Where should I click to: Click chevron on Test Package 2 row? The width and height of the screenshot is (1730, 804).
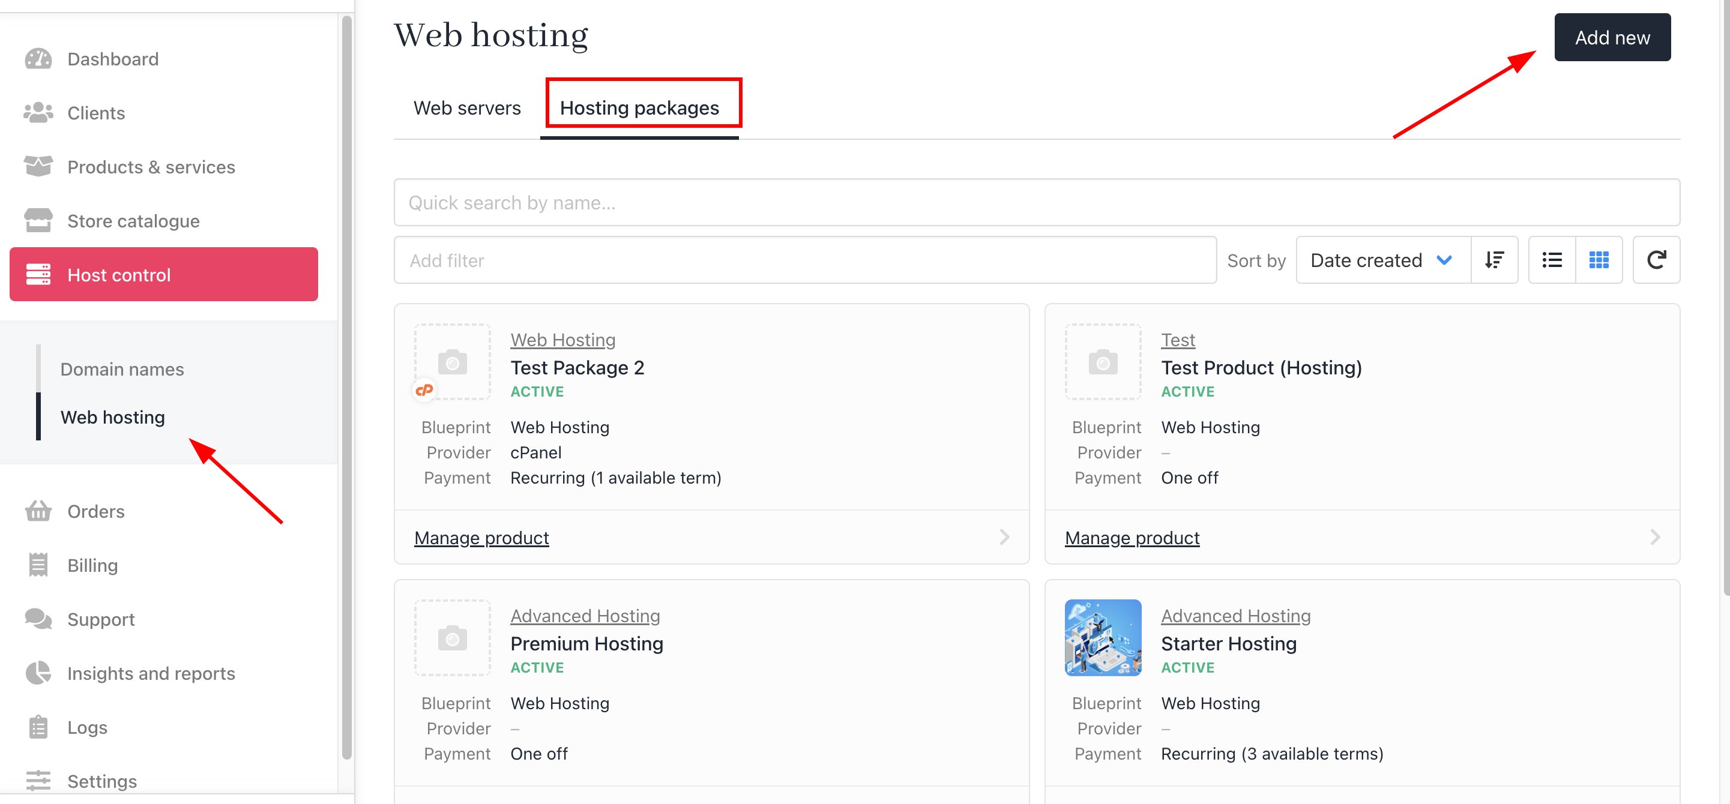[1005, 537]
